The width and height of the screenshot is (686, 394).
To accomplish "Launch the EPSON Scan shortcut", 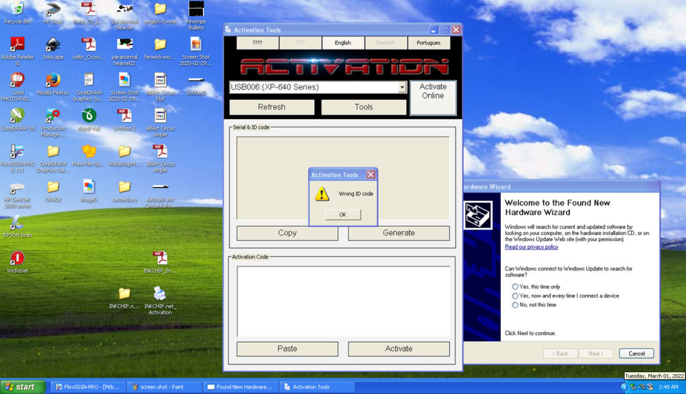I will click(17, 226).
